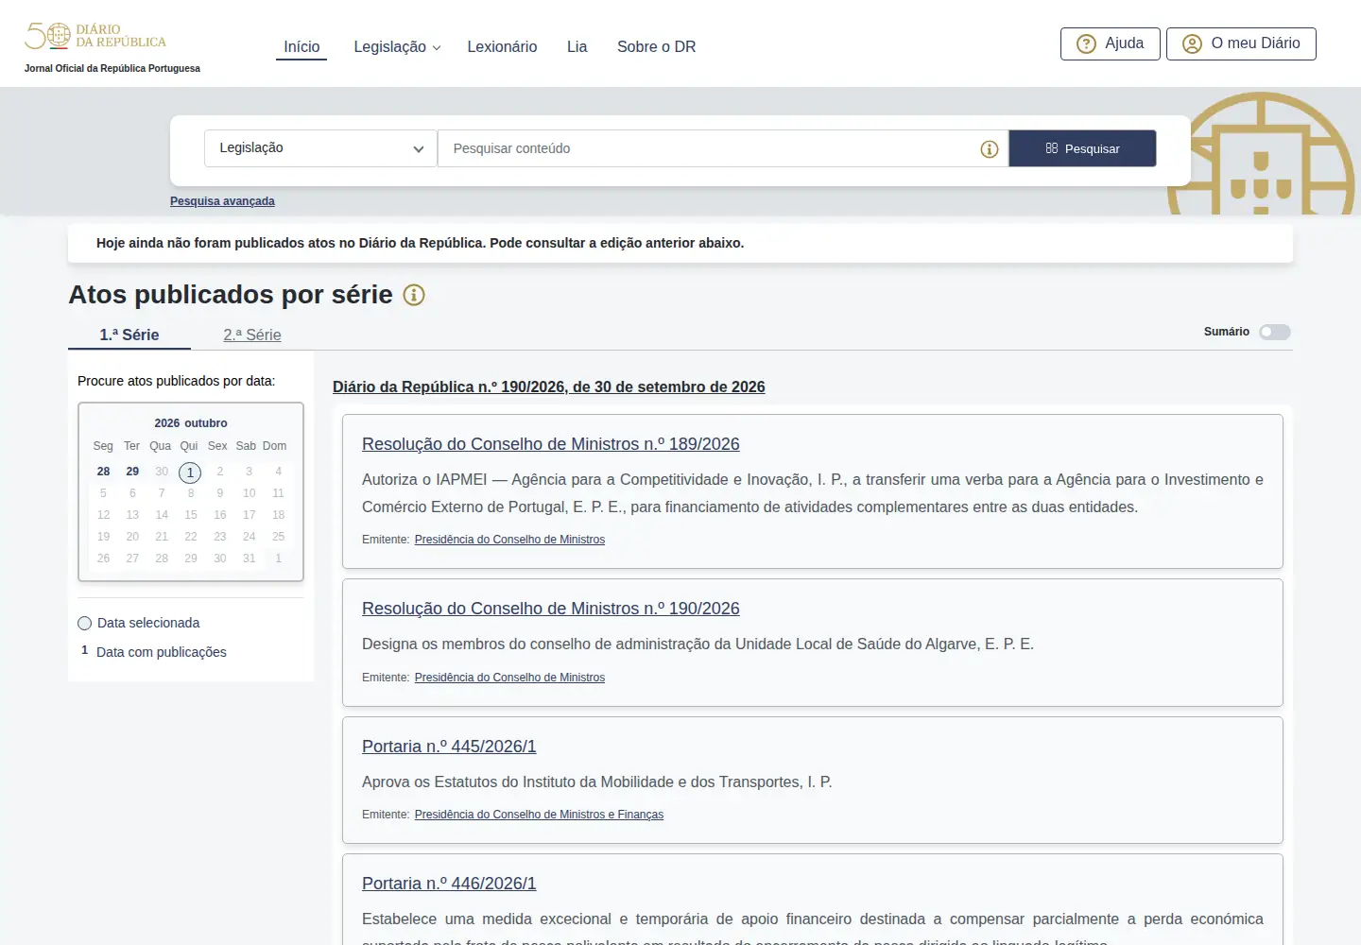Open the Pesquisa avançada link
This screenshot has width=1361, height=945.
[x=222, y=201]
